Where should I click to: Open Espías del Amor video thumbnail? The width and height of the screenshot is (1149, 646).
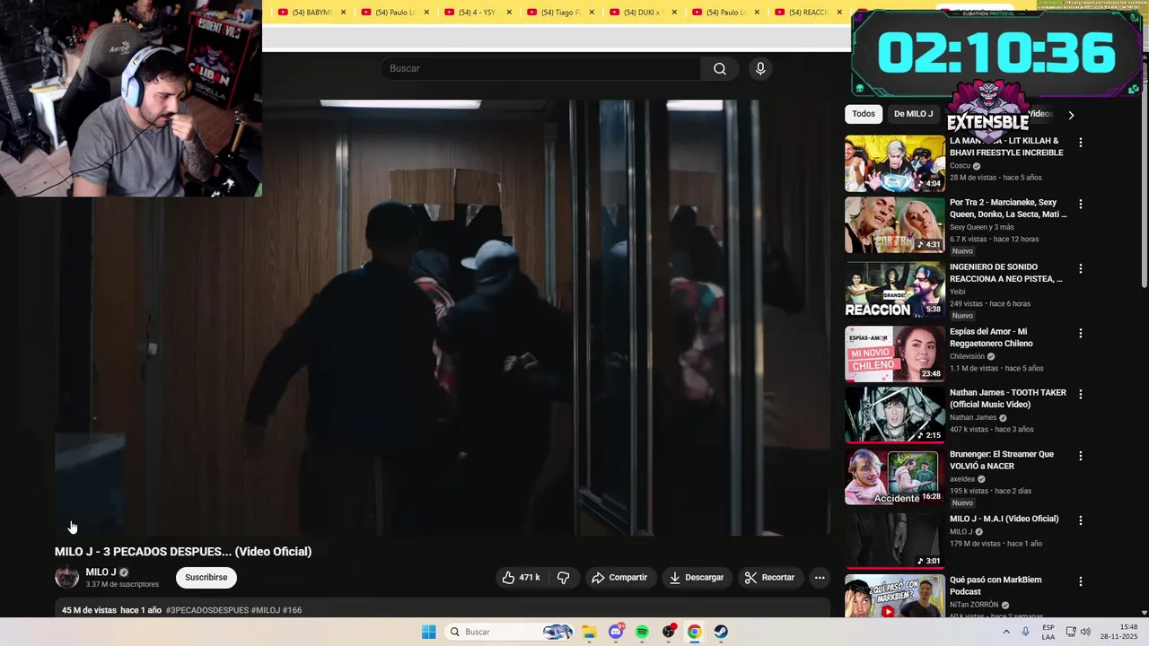pos(894,354)
